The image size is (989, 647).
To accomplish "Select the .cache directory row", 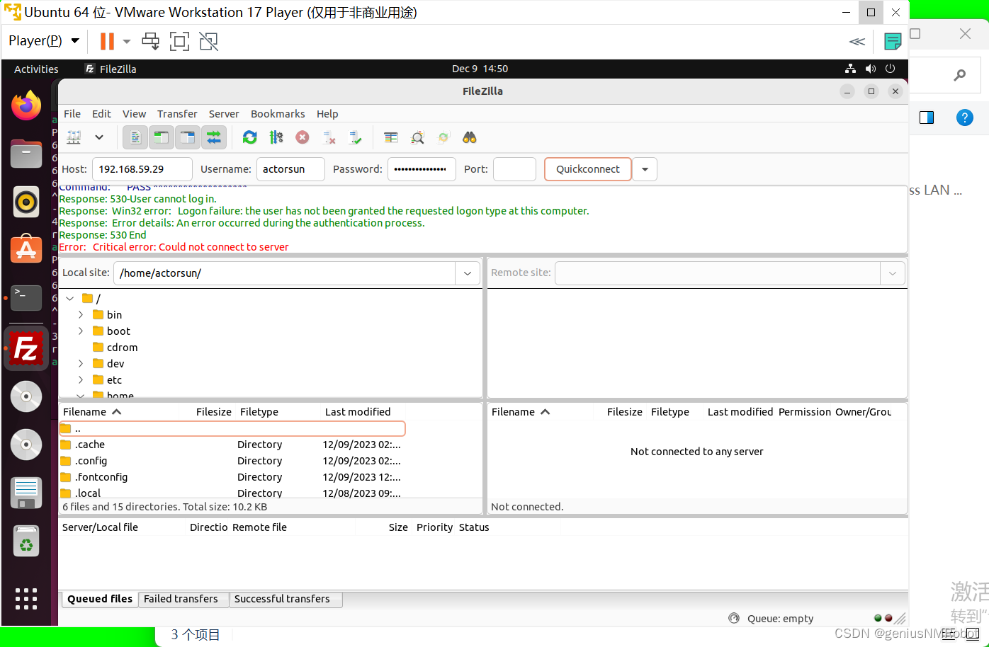I will tap(232, 445).
